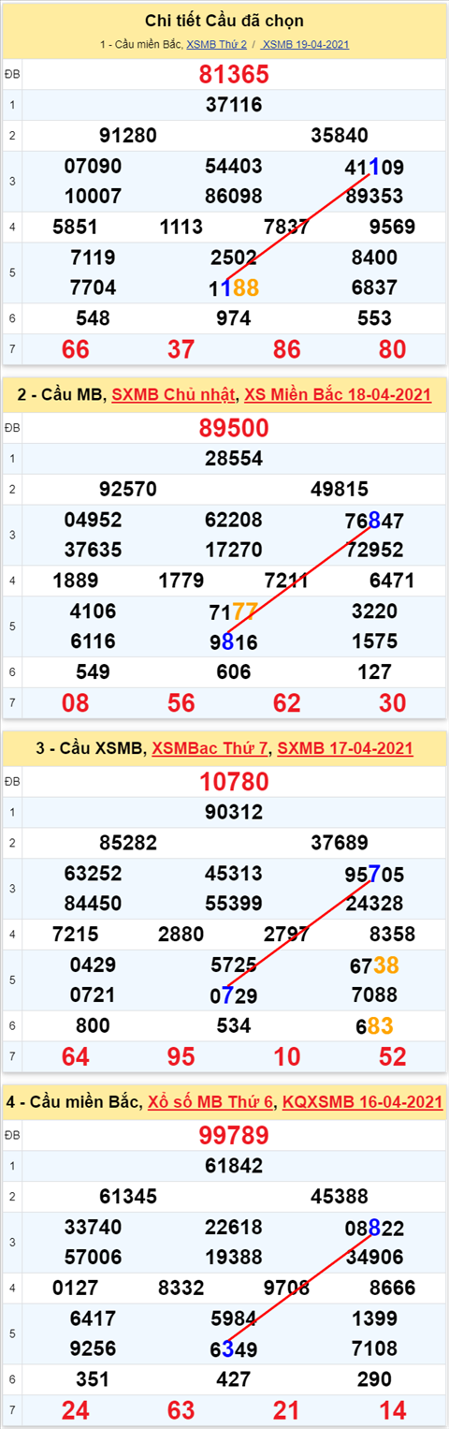
Task: Click special prize number 81365
Action: tap(234, 75)
